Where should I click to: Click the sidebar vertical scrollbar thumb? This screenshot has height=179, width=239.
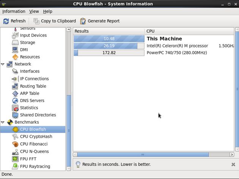(x=69, y=131)
